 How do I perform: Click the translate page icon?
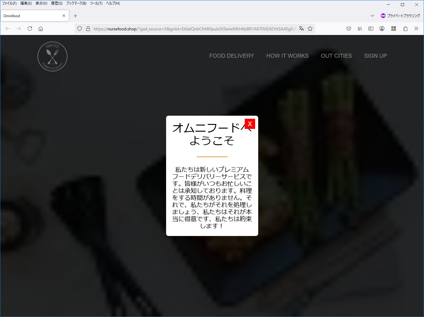(x=301, y=29)
